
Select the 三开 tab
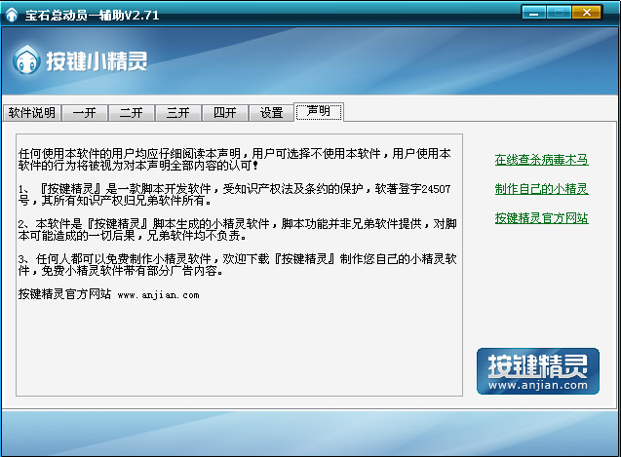pos(177,113)
